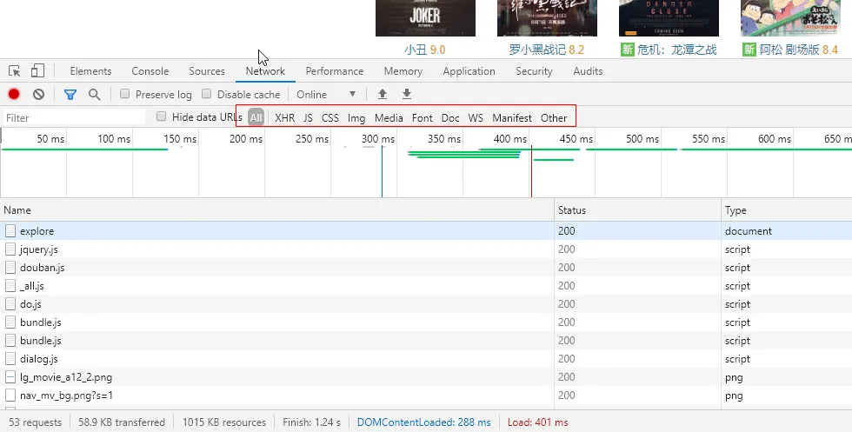Switch to the Console tab
The image size is (852, 432).
point(150,71)
